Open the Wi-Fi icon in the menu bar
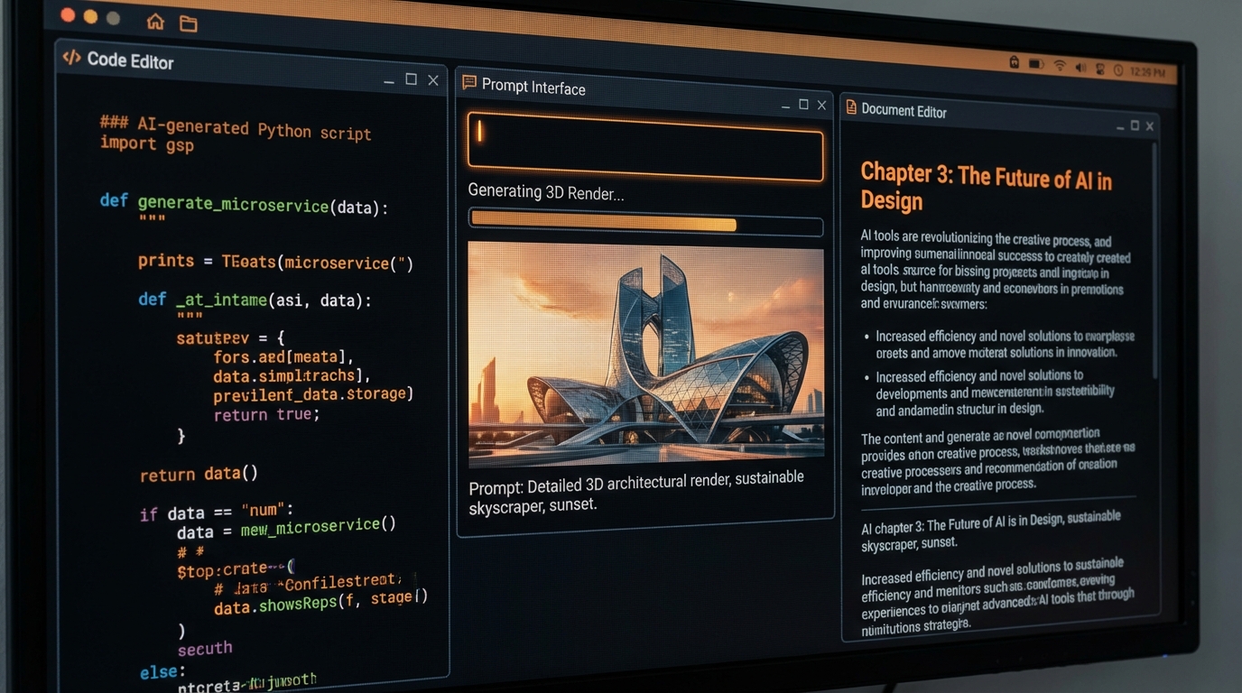This screenshot has height=693, width=1242. (x=1059, y=65)
